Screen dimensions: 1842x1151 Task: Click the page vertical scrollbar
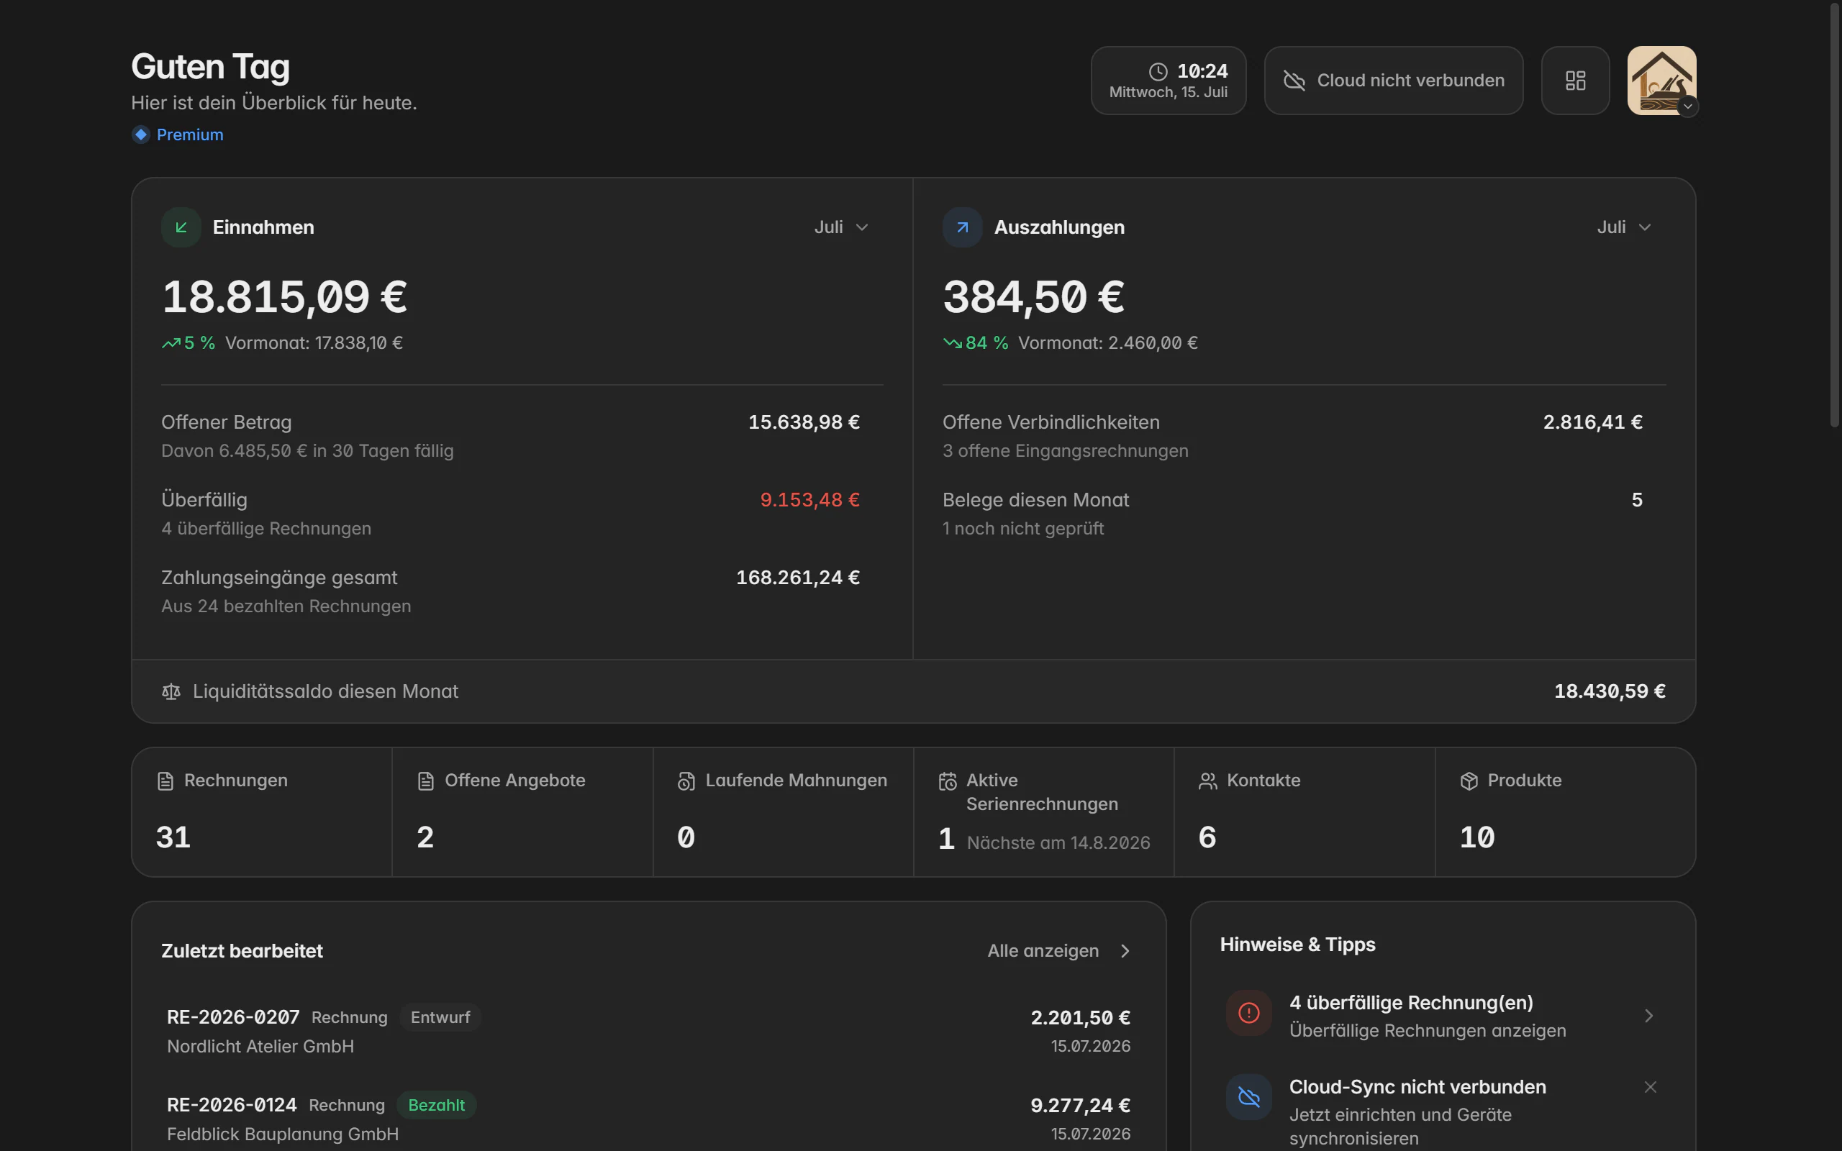(1834, 215)
